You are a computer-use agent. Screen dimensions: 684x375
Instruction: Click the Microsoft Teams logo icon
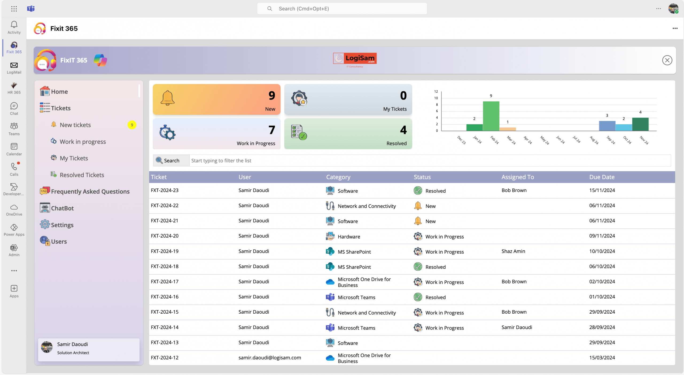tap(31, 9)
